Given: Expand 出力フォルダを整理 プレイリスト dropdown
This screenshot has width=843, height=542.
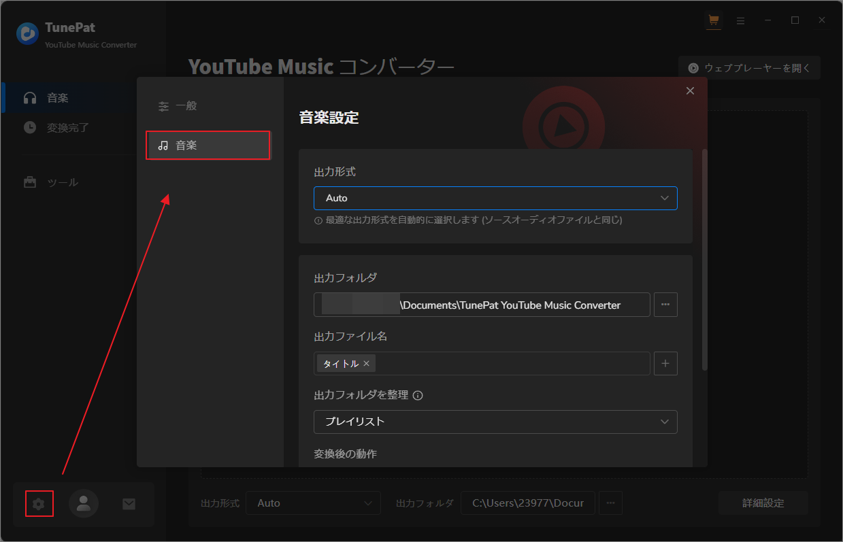Looking at the screenshot, I should pyautogui.click(x=495, y=422).
